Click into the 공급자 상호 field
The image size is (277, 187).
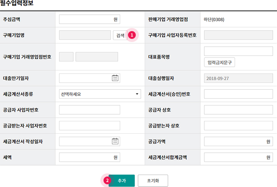click(x=238, y=110)
